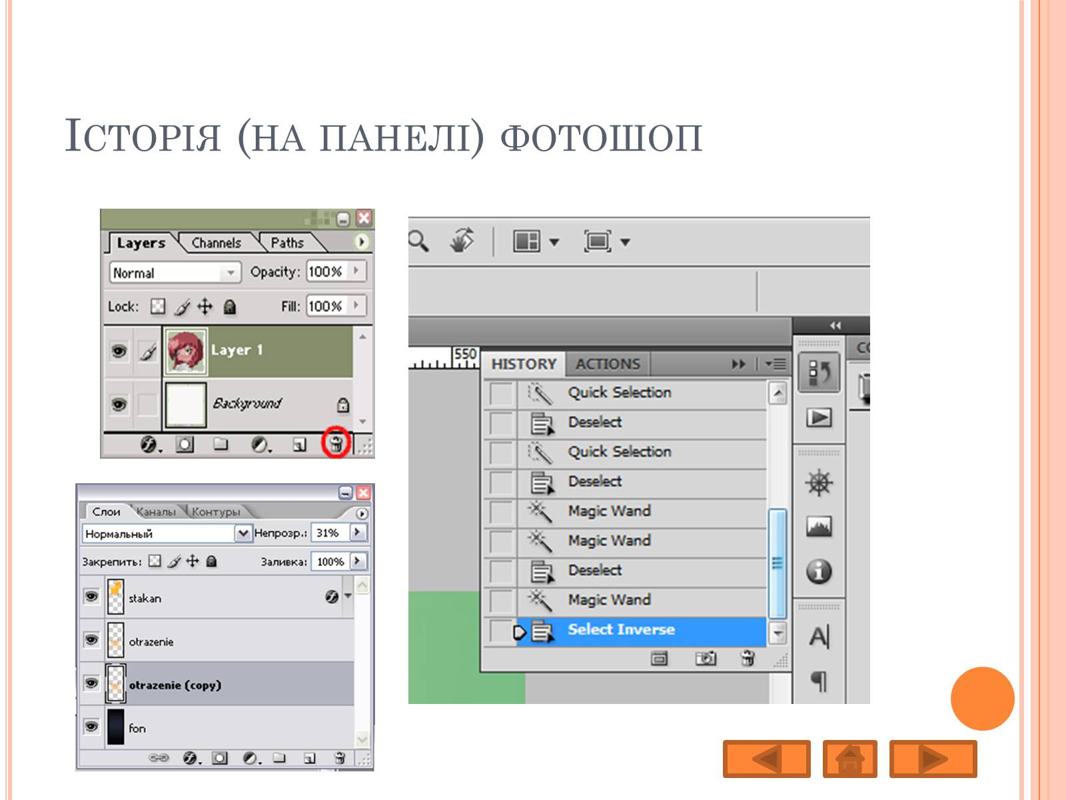Open Заливка 100% slider arrow
This screenshot has height=800, width=1066.
point(358,561)
